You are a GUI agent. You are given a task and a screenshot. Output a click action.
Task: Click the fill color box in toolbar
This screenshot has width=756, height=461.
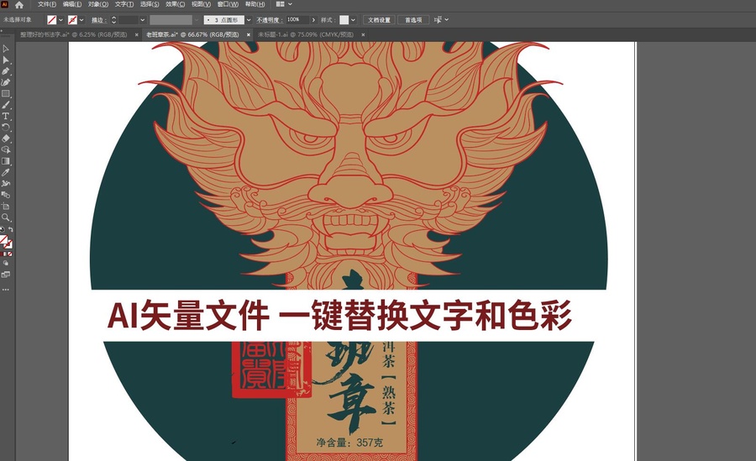click(3, 240)
